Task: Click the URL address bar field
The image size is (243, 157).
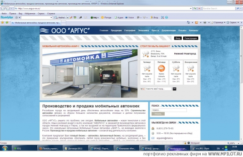Action: (x=102, y=8)
